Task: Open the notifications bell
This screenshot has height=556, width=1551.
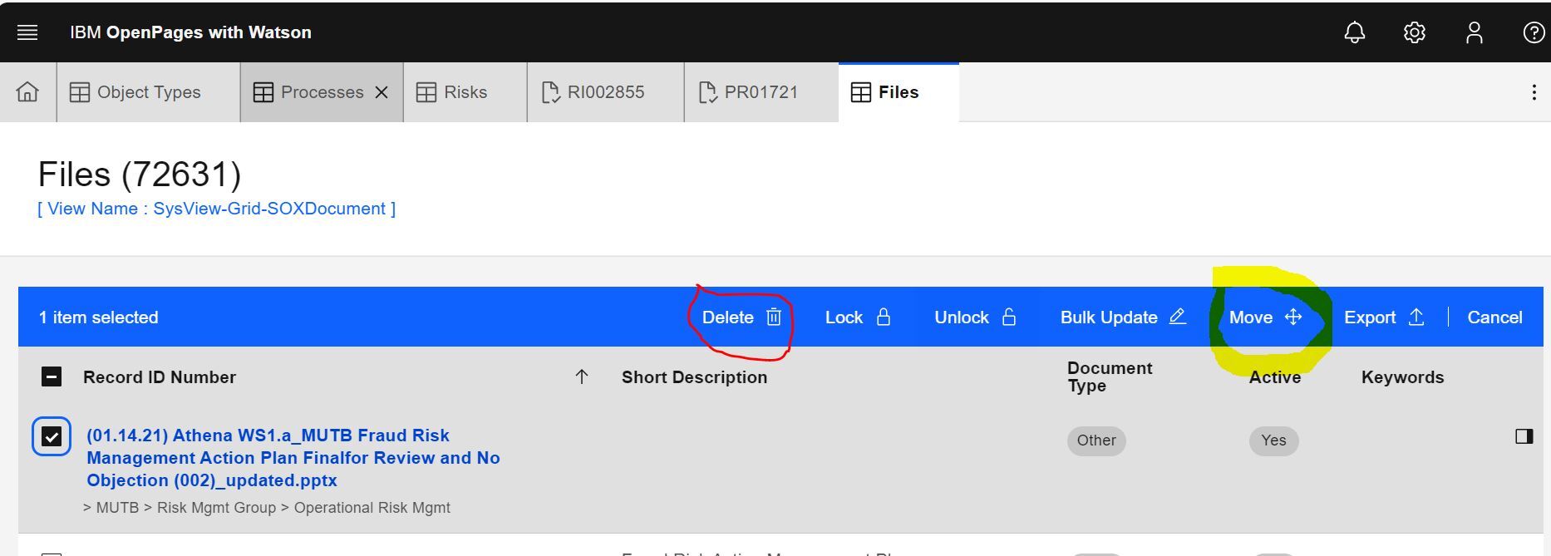Action: pos(1354,32)
